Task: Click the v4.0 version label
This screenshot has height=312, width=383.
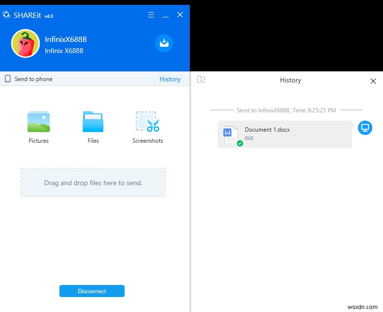Action: coord(49,16)
